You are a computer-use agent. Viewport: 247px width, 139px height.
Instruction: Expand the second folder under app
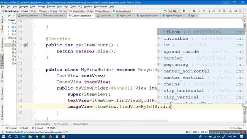[9, 27]
